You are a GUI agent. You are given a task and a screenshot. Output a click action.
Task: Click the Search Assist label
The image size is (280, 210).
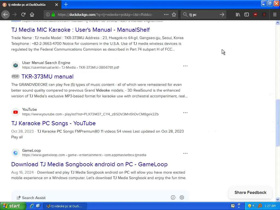pyautogui.click(x=34, y=198)
